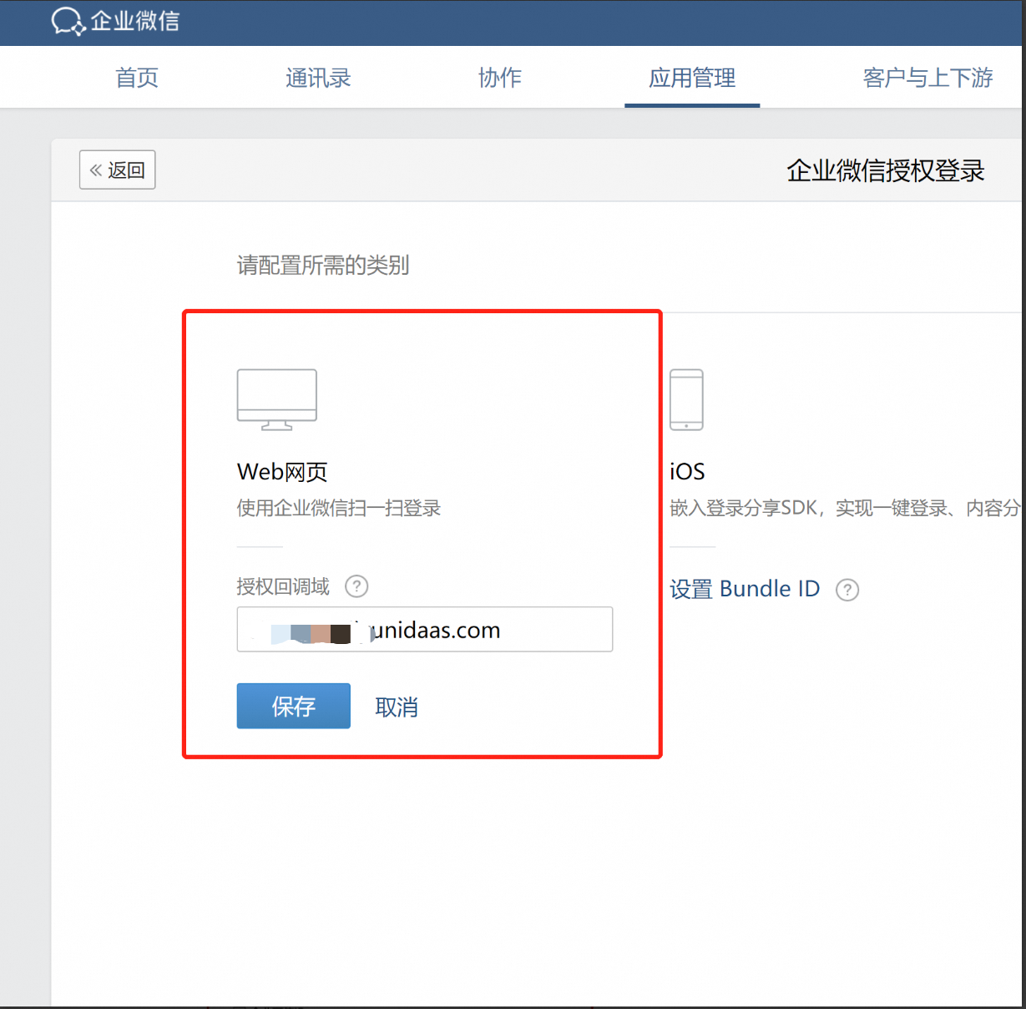Cancel editing with 取消
The image size is (1026, 1009).
397,707
